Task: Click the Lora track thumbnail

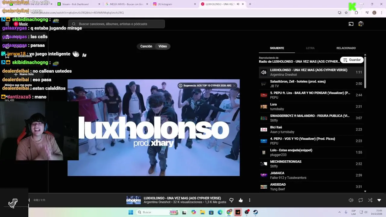Action: point(264,107)
